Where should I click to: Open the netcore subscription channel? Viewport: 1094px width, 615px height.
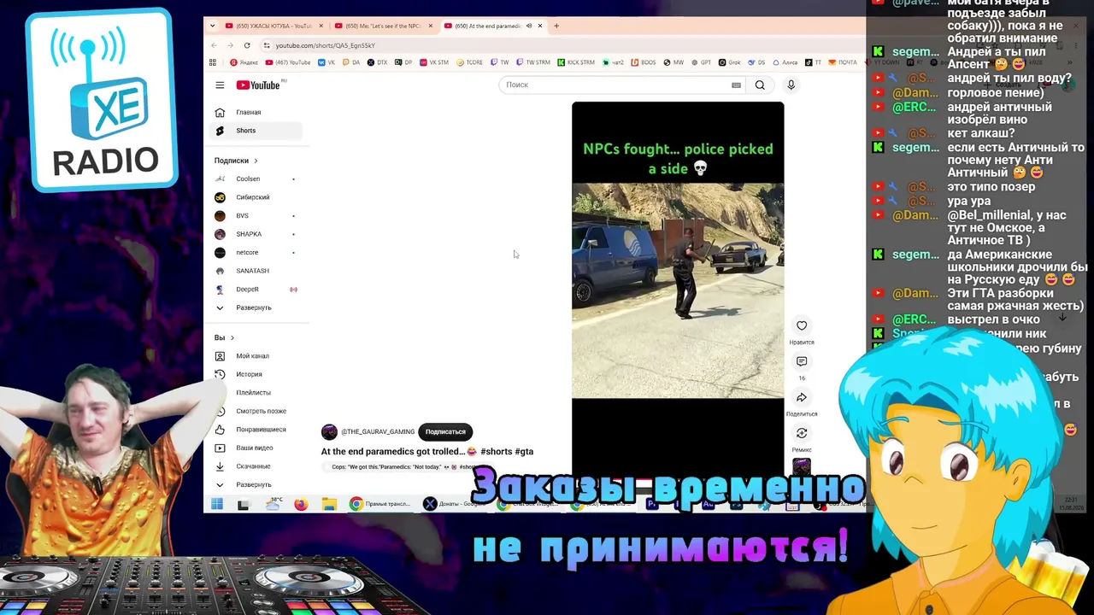tap(257, 252)
